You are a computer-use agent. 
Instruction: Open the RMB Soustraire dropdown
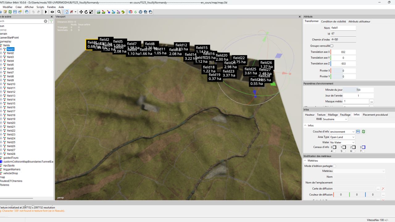335,119
